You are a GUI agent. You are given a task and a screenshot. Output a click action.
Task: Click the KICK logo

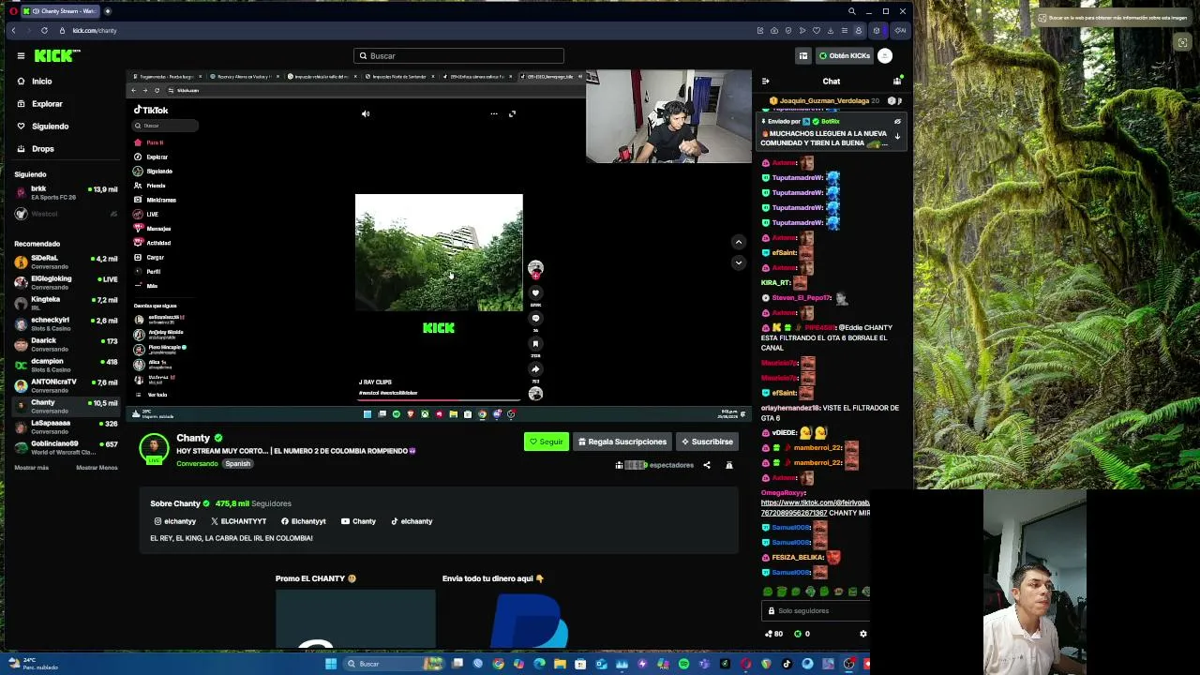(x=56, y=56)
